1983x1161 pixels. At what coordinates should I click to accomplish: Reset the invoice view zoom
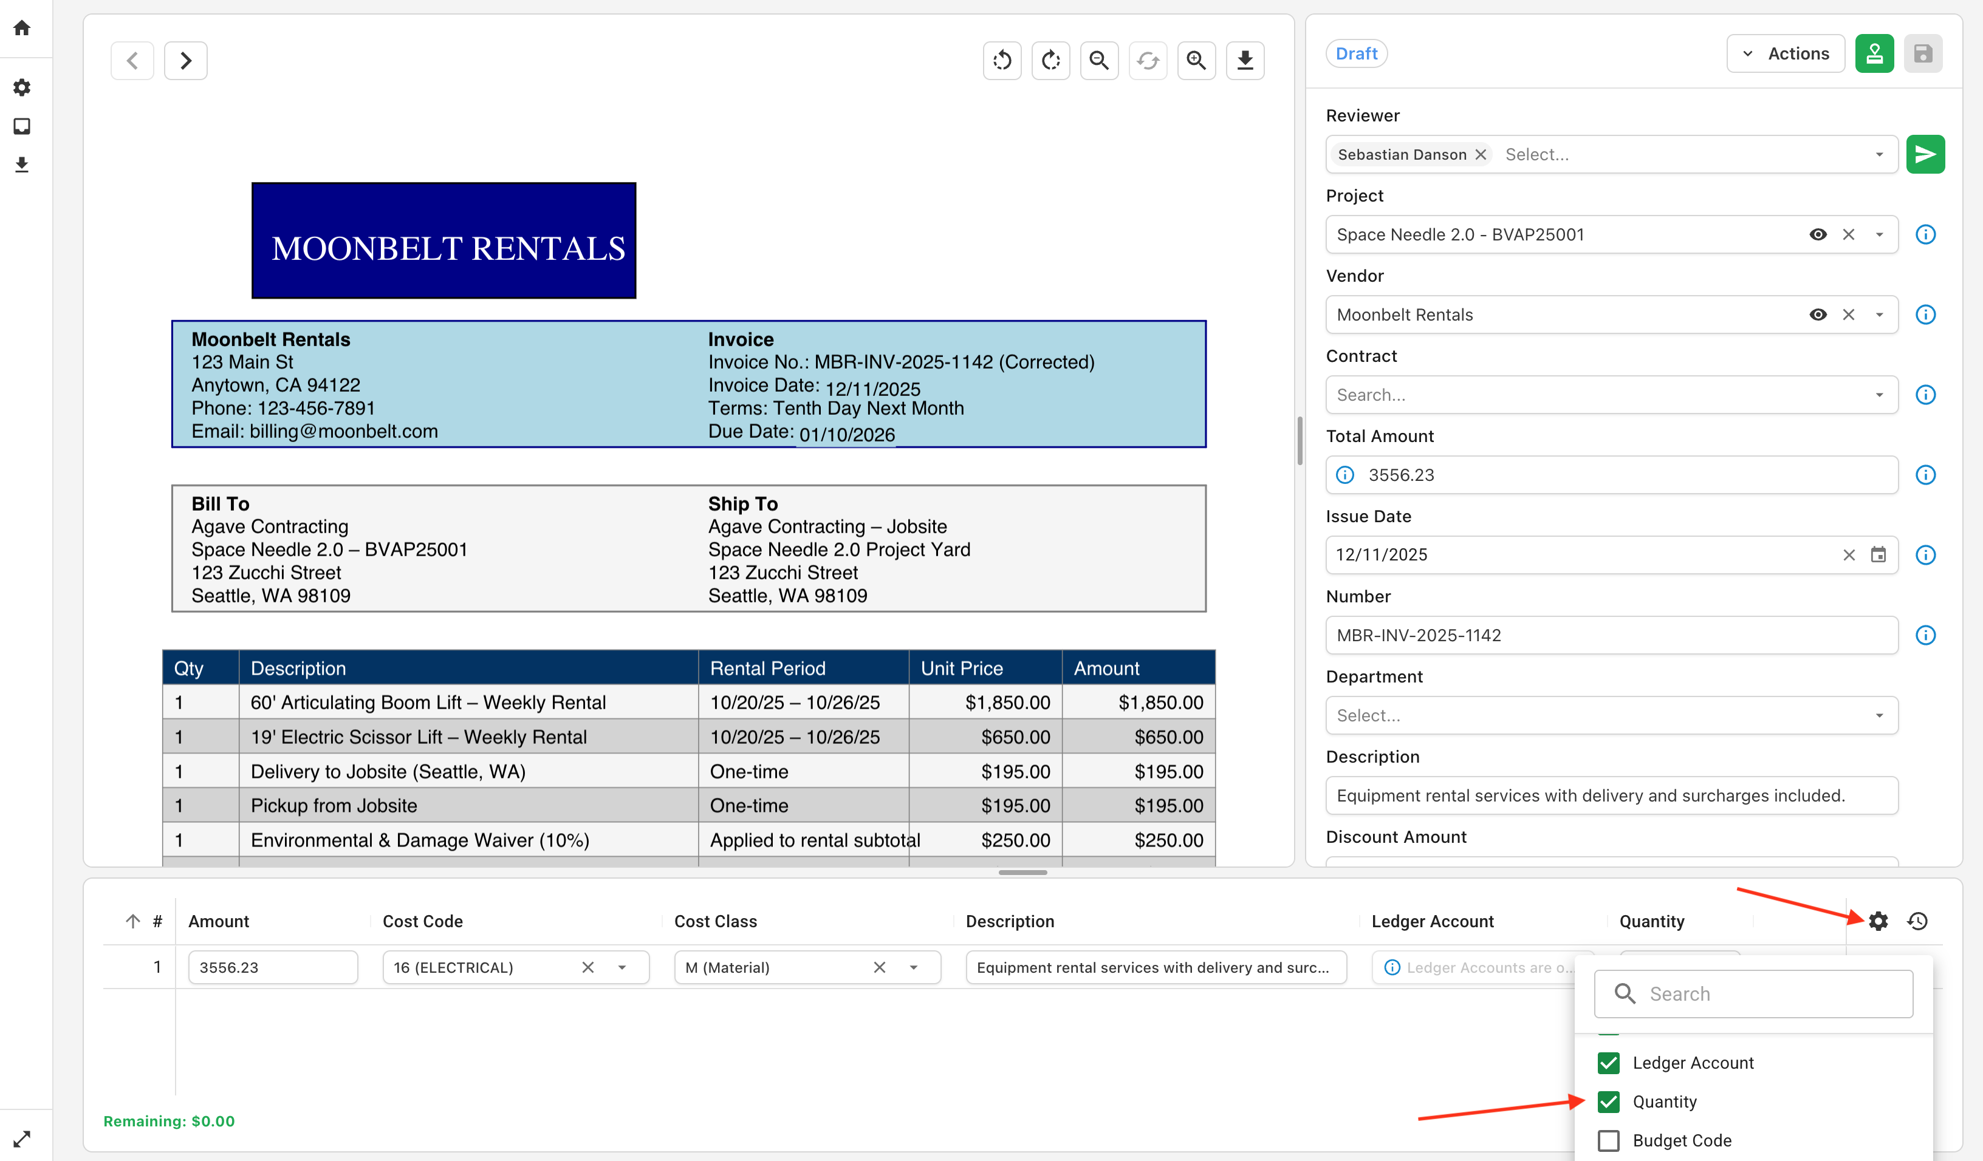[1148, 61]
